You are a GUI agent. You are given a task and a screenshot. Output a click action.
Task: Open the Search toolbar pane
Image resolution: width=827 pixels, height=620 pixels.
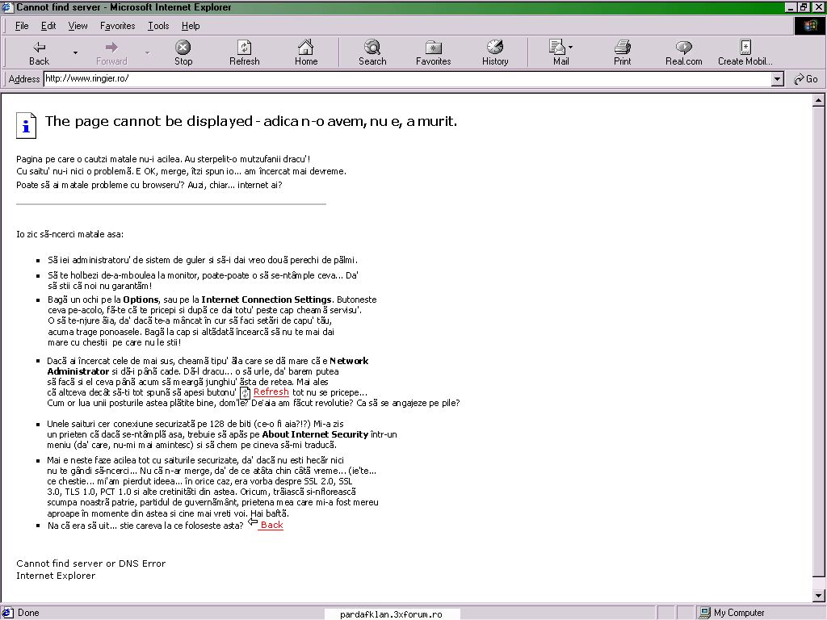(372, 52)
